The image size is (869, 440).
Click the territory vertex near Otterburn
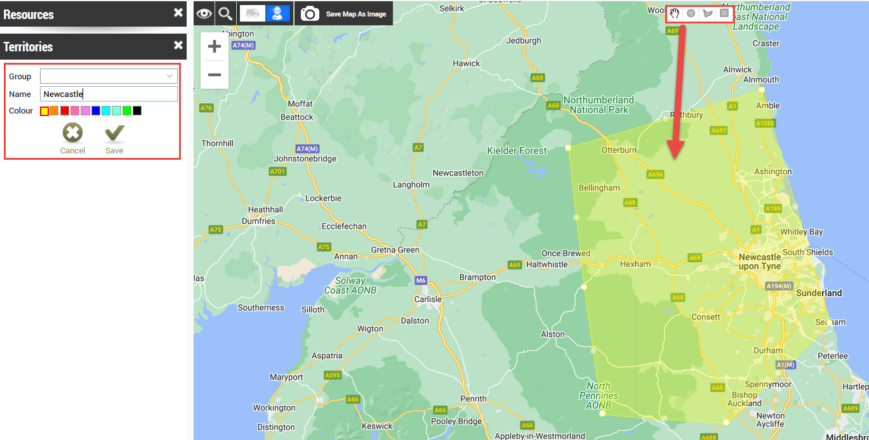[568, 148]
